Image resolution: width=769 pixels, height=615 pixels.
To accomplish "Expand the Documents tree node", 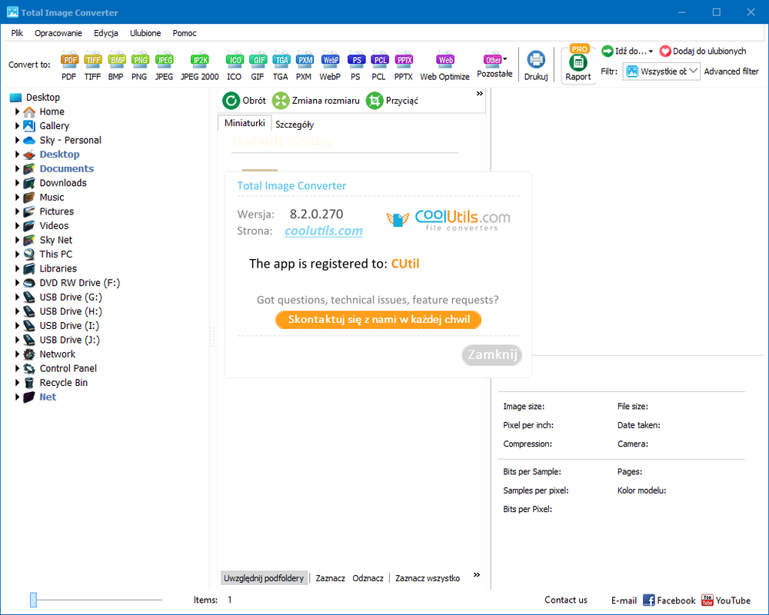I will click(x=17, y=168).
